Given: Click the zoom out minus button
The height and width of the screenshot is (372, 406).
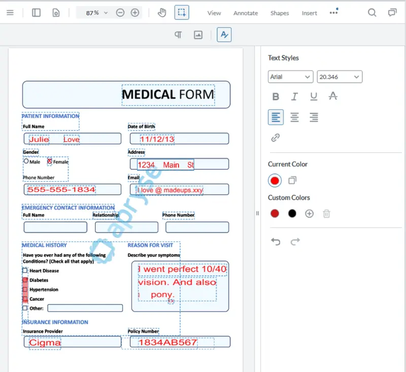Looking at the screenshot, I should pyautogui.click(x=120, y=12).
